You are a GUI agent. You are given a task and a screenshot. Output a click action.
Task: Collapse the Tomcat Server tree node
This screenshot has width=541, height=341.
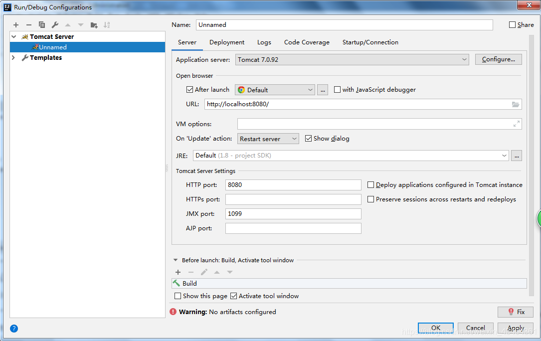[x=14, y=36]
